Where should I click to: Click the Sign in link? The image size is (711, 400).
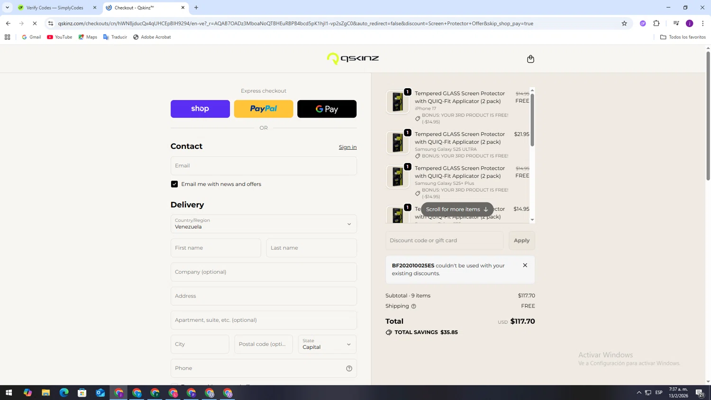[347, 147]
